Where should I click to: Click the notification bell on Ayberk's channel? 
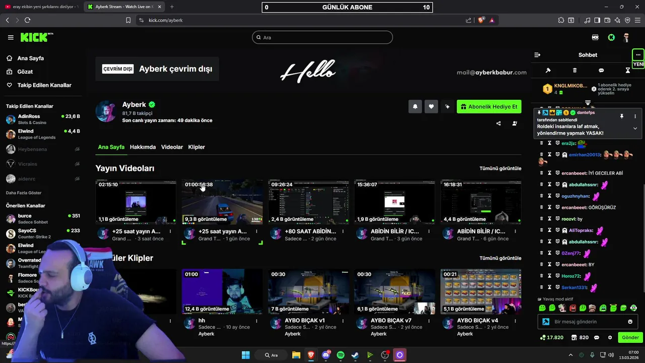tap(415, 106)
